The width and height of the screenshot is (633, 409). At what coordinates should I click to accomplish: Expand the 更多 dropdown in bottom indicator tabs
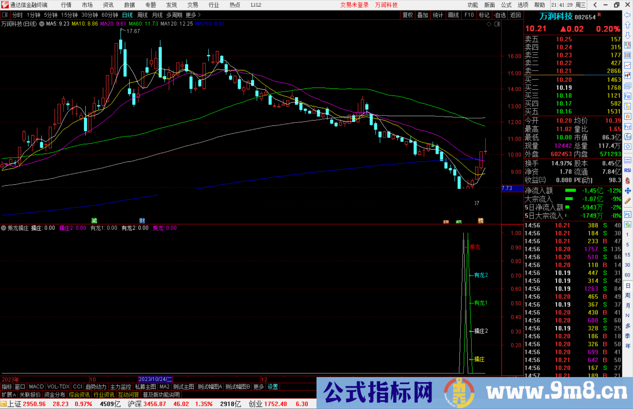pyautogui.click(x=258, y=387)
